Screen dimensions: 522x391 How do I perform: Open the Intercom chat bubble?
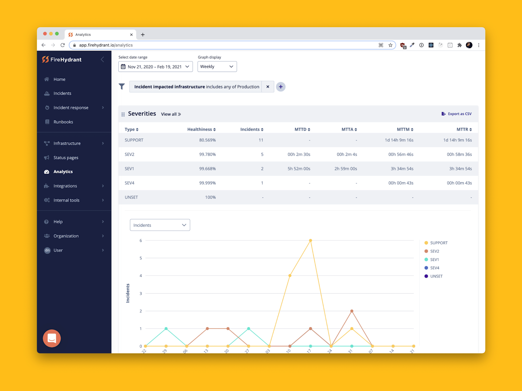[x=52, y=338]
